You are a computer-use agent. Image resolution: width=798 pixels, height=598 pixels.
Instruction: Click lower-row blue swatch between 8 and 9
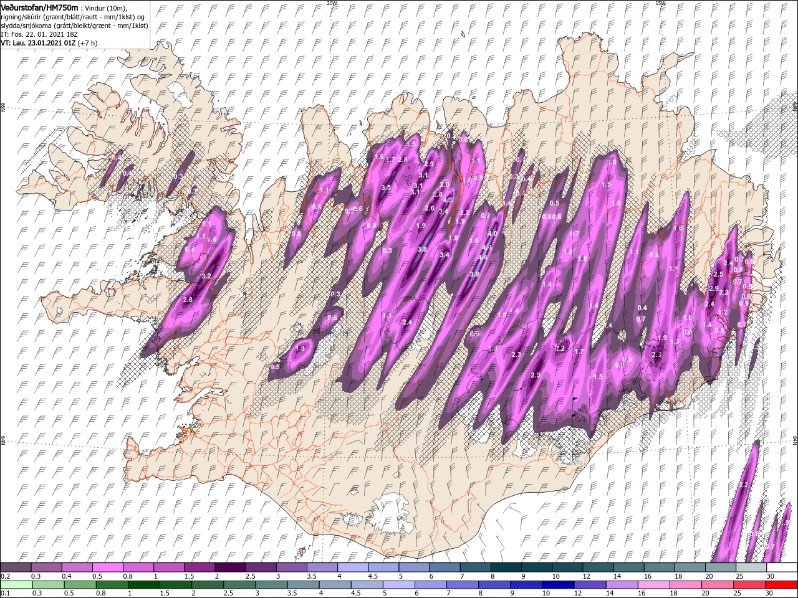494,585
